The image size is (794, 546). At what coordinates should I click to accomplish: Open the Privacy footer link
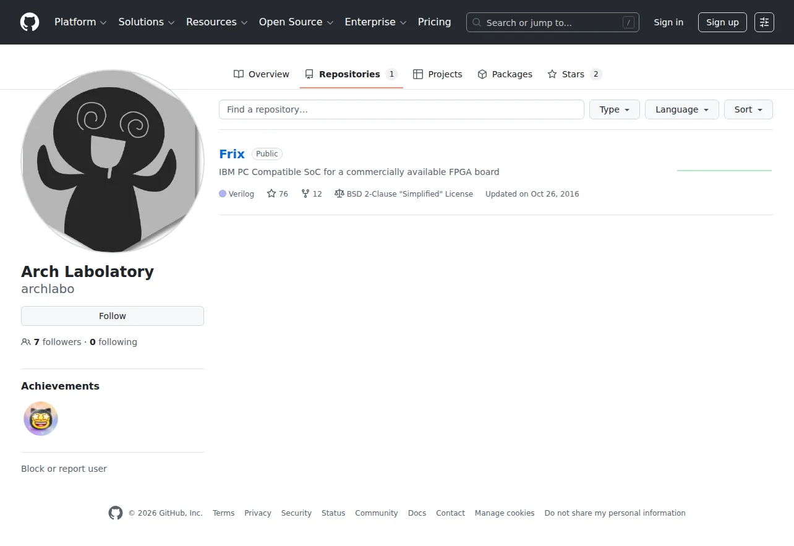point(258,513)
